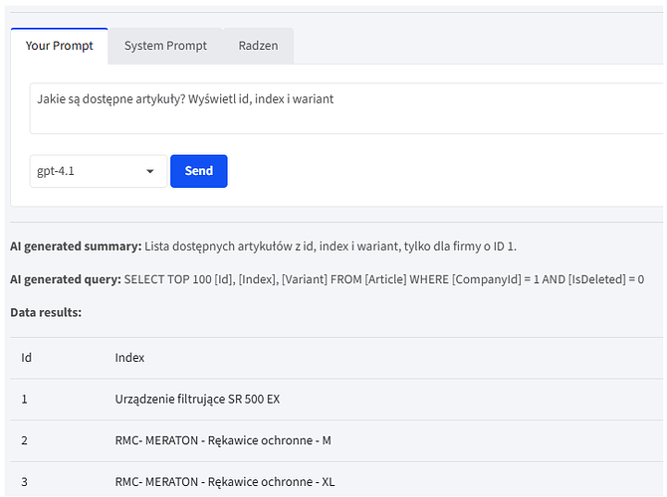
Task: Click the gpt-4.1 model selection text
Action: click(57, 171)
